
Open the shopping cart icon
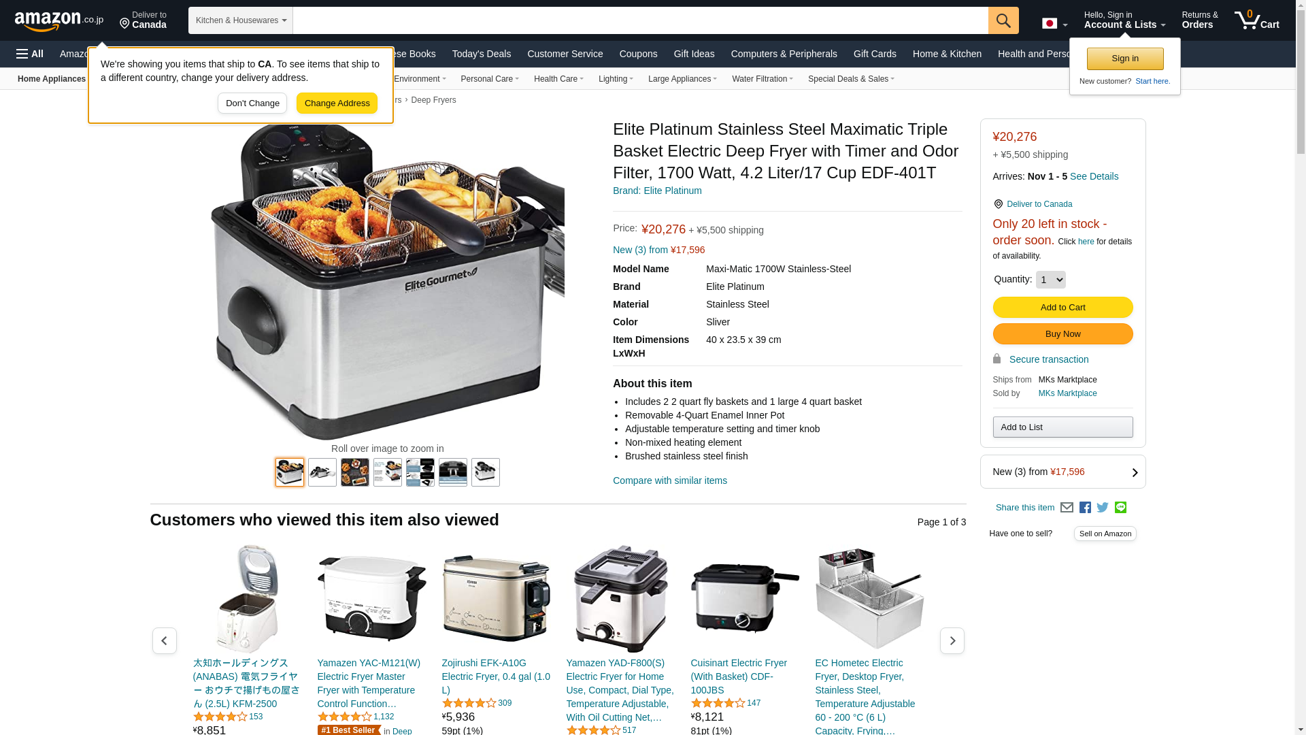(x=1257, y=20)
